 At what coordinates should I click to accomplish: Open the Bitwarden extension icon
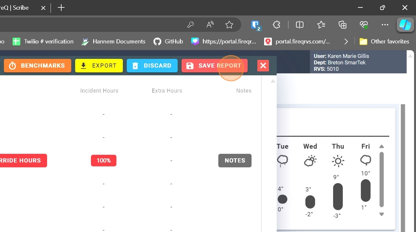pos(256,25)
